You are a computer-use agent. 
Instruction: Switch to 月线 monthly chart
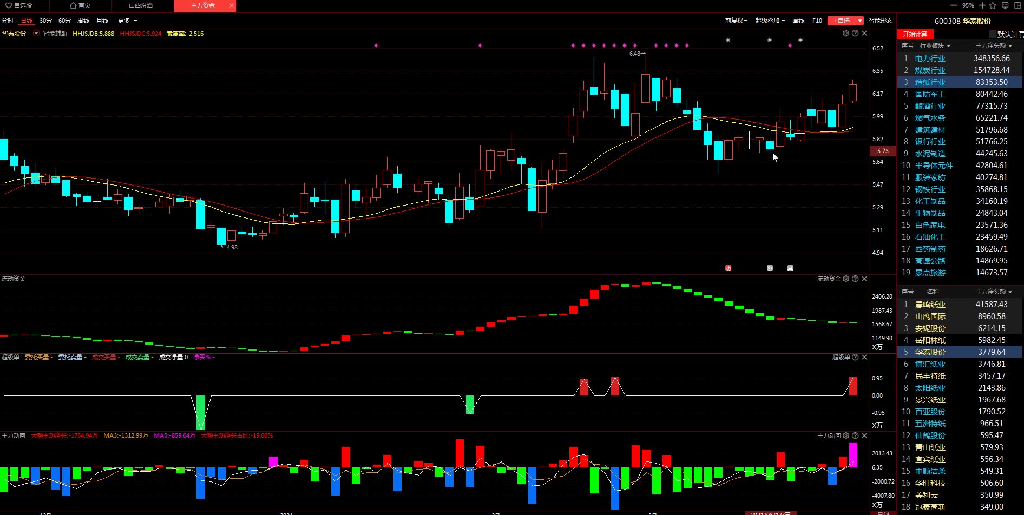pyautogui.click(x=102, y=21)
